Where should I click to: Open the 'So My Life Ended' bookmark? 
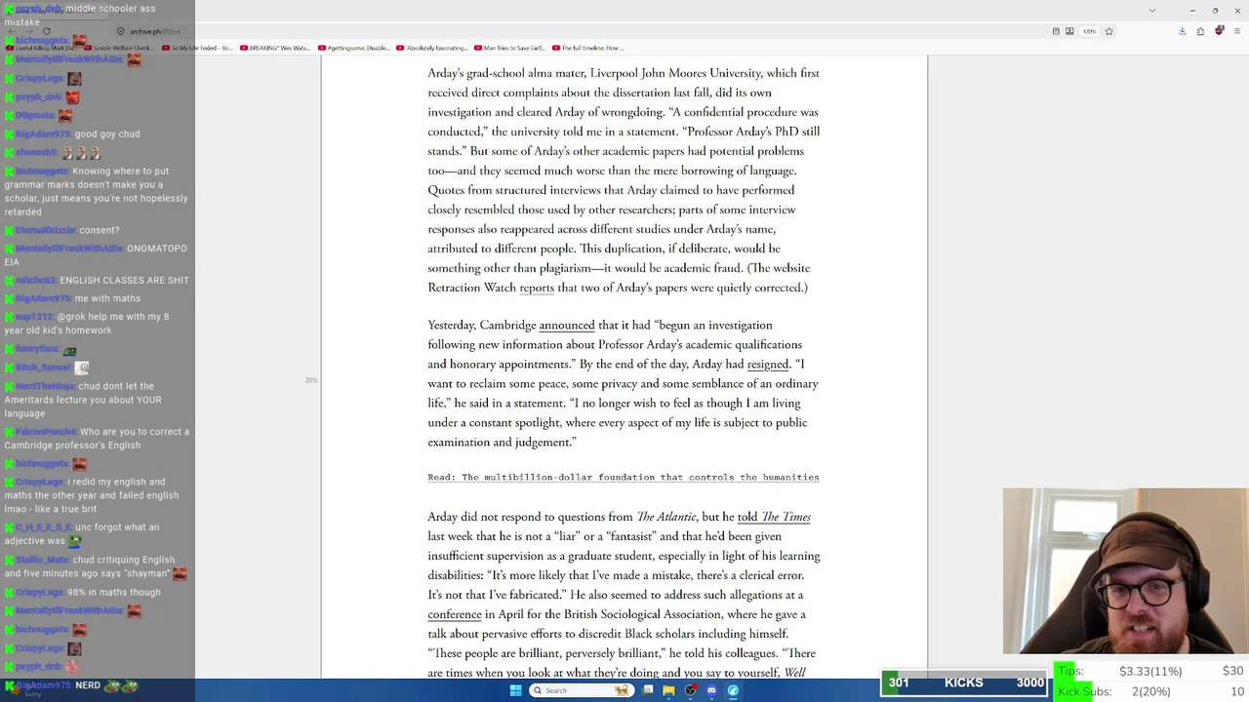(198, 48)
